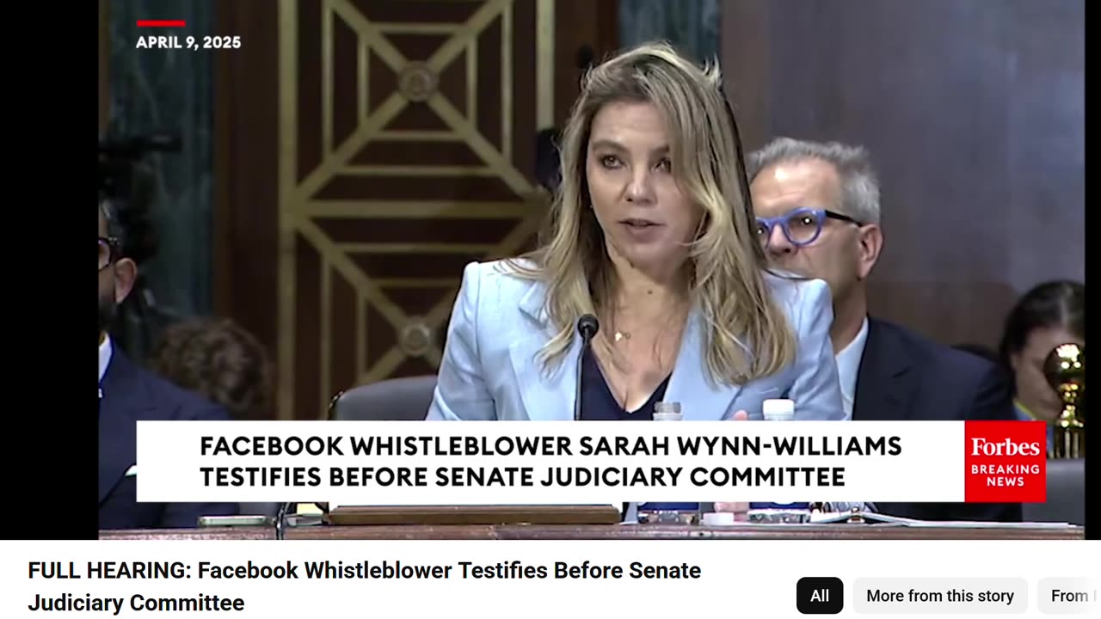Click the Facebook Whistleblower caption banner
The width and height of the screenshot is (1101, 619).
point(550,462)
